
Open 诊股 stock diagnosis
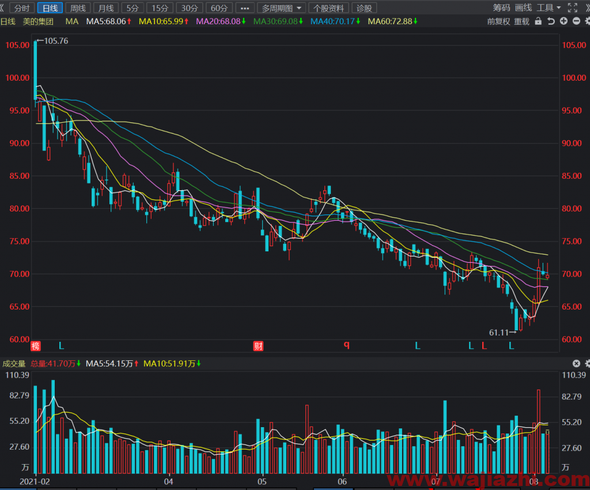click(364, 8)
